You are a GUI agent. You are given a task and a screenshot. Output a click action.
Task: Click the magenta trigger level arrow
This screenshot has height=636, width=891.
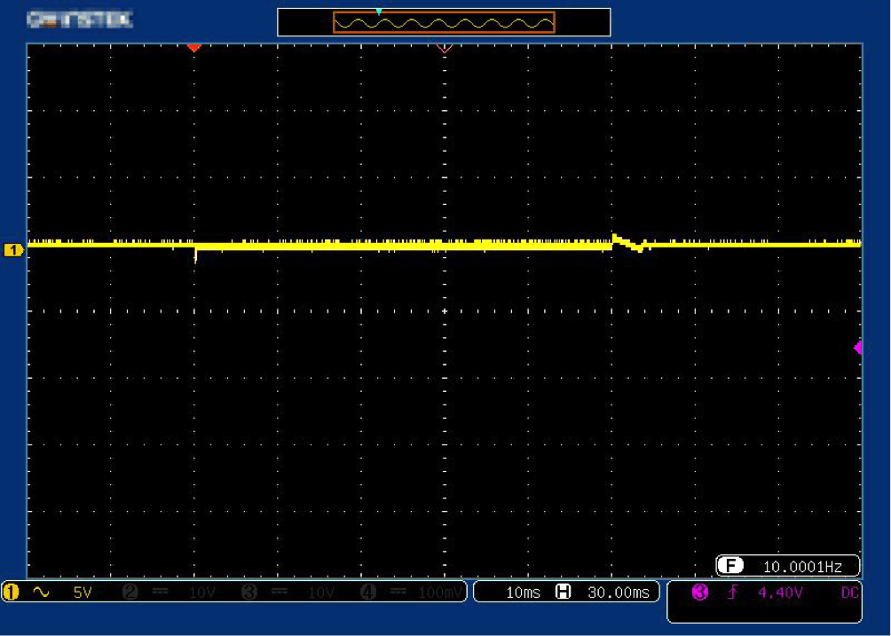click(858, 349)
